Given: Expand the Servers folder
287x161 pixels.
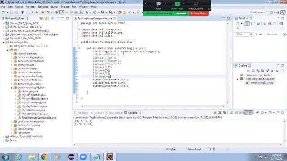Looking at the screenshot, I should 3,140.
